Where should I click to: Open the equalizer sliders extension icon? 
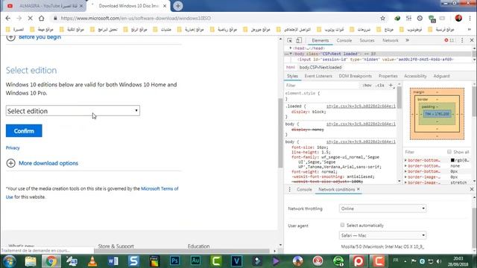pos(408,18)
